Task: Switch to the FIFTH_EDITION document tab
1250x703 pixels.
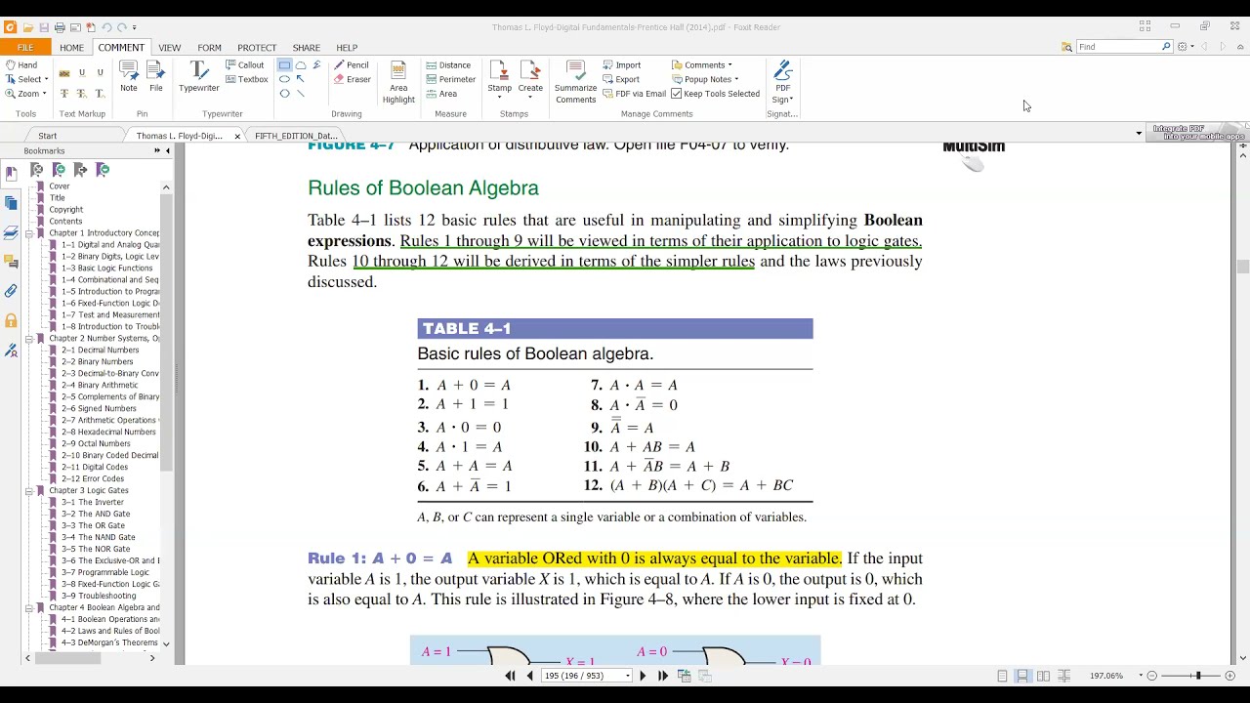Action: [294, 136]
